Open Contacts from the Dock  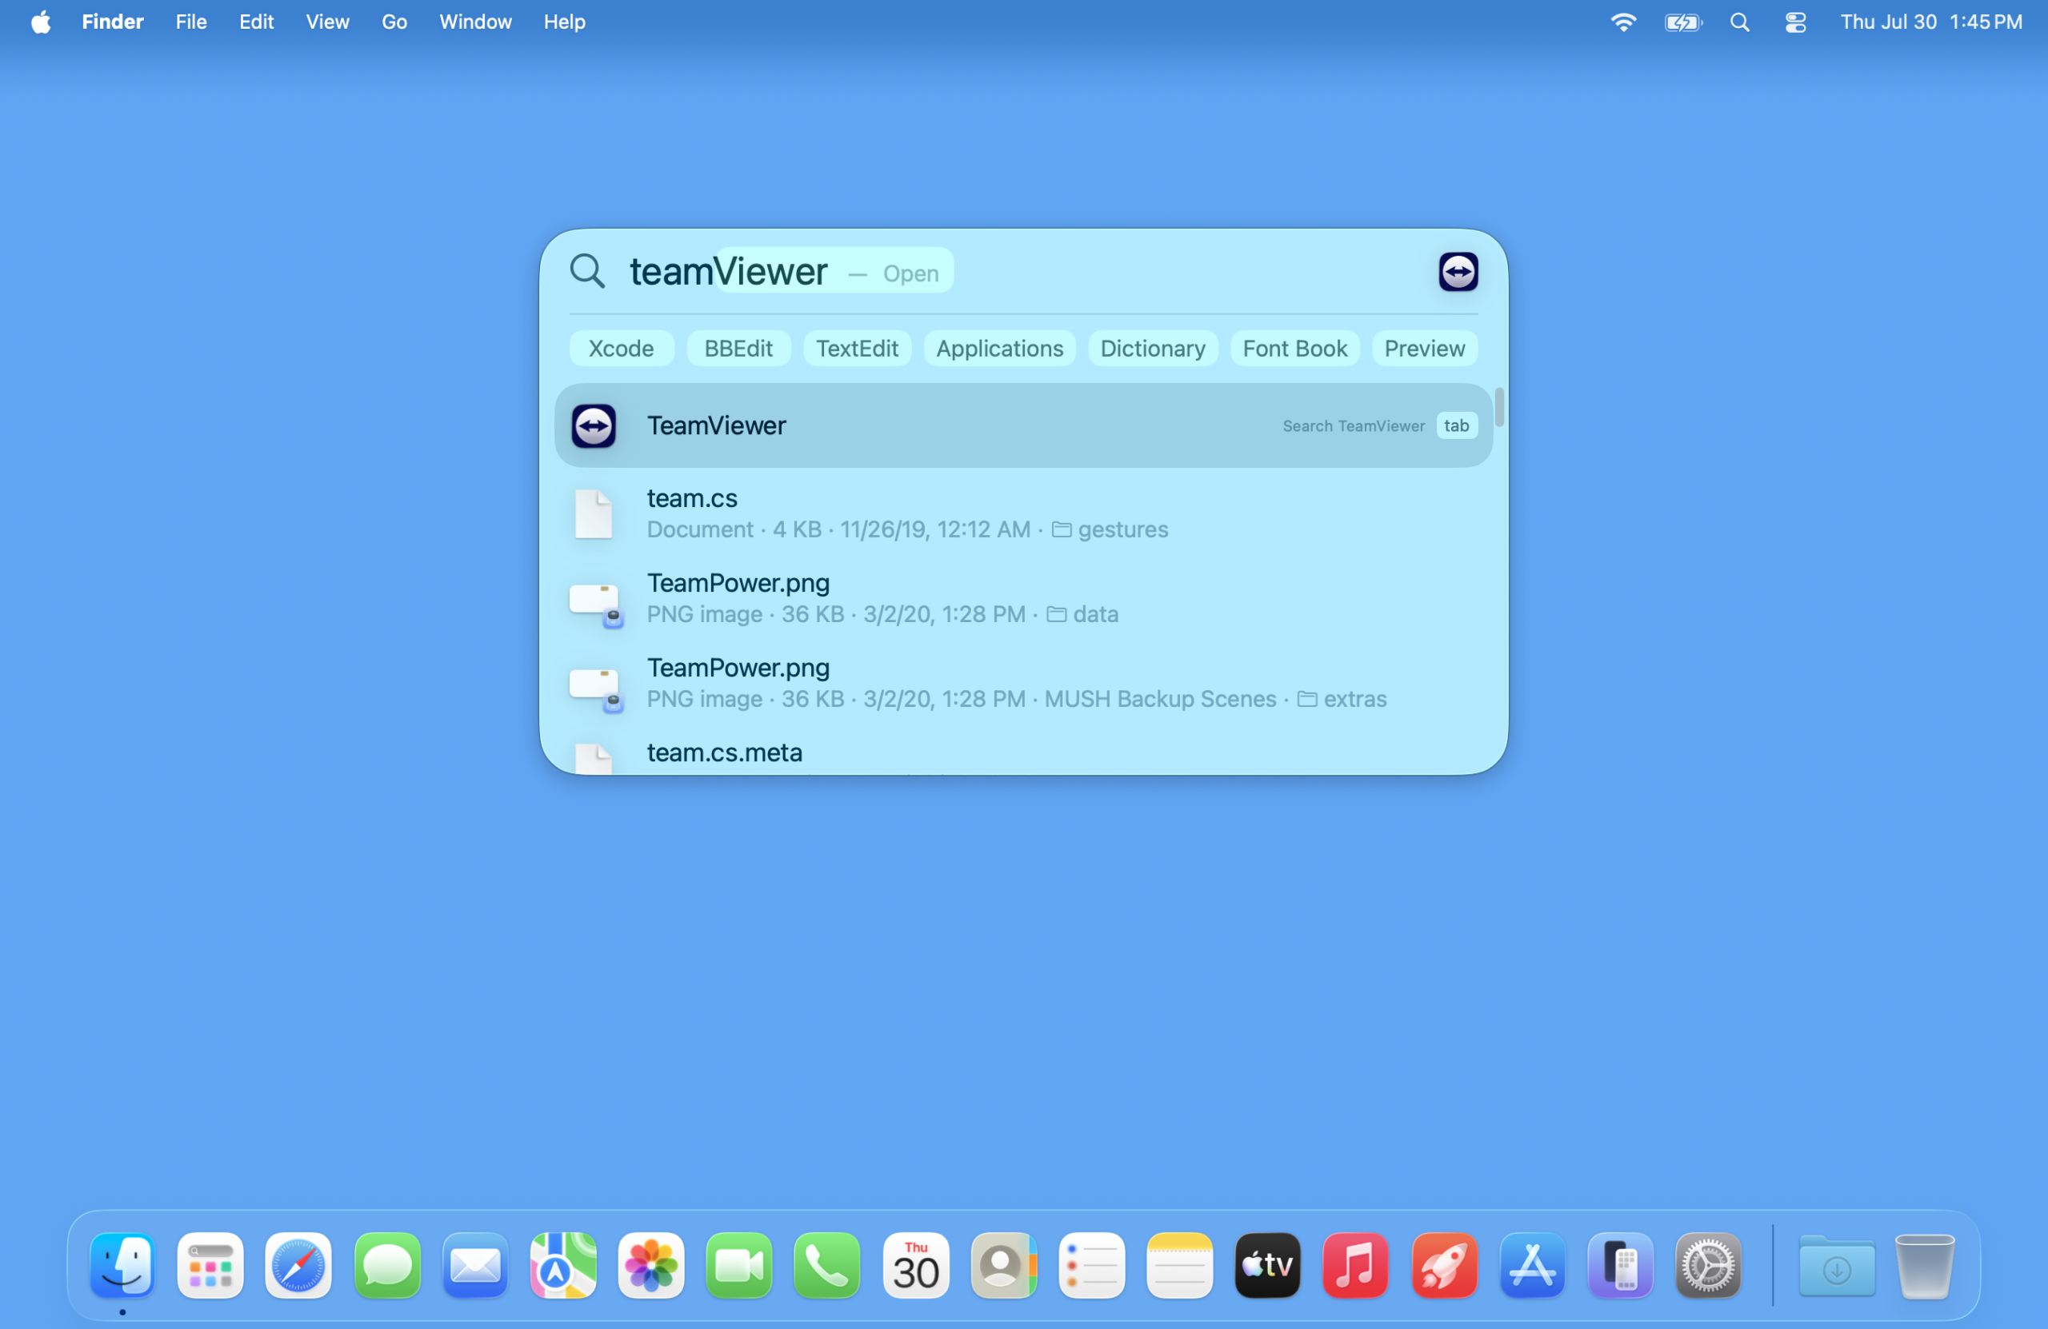click(x=1003, y=1265)
